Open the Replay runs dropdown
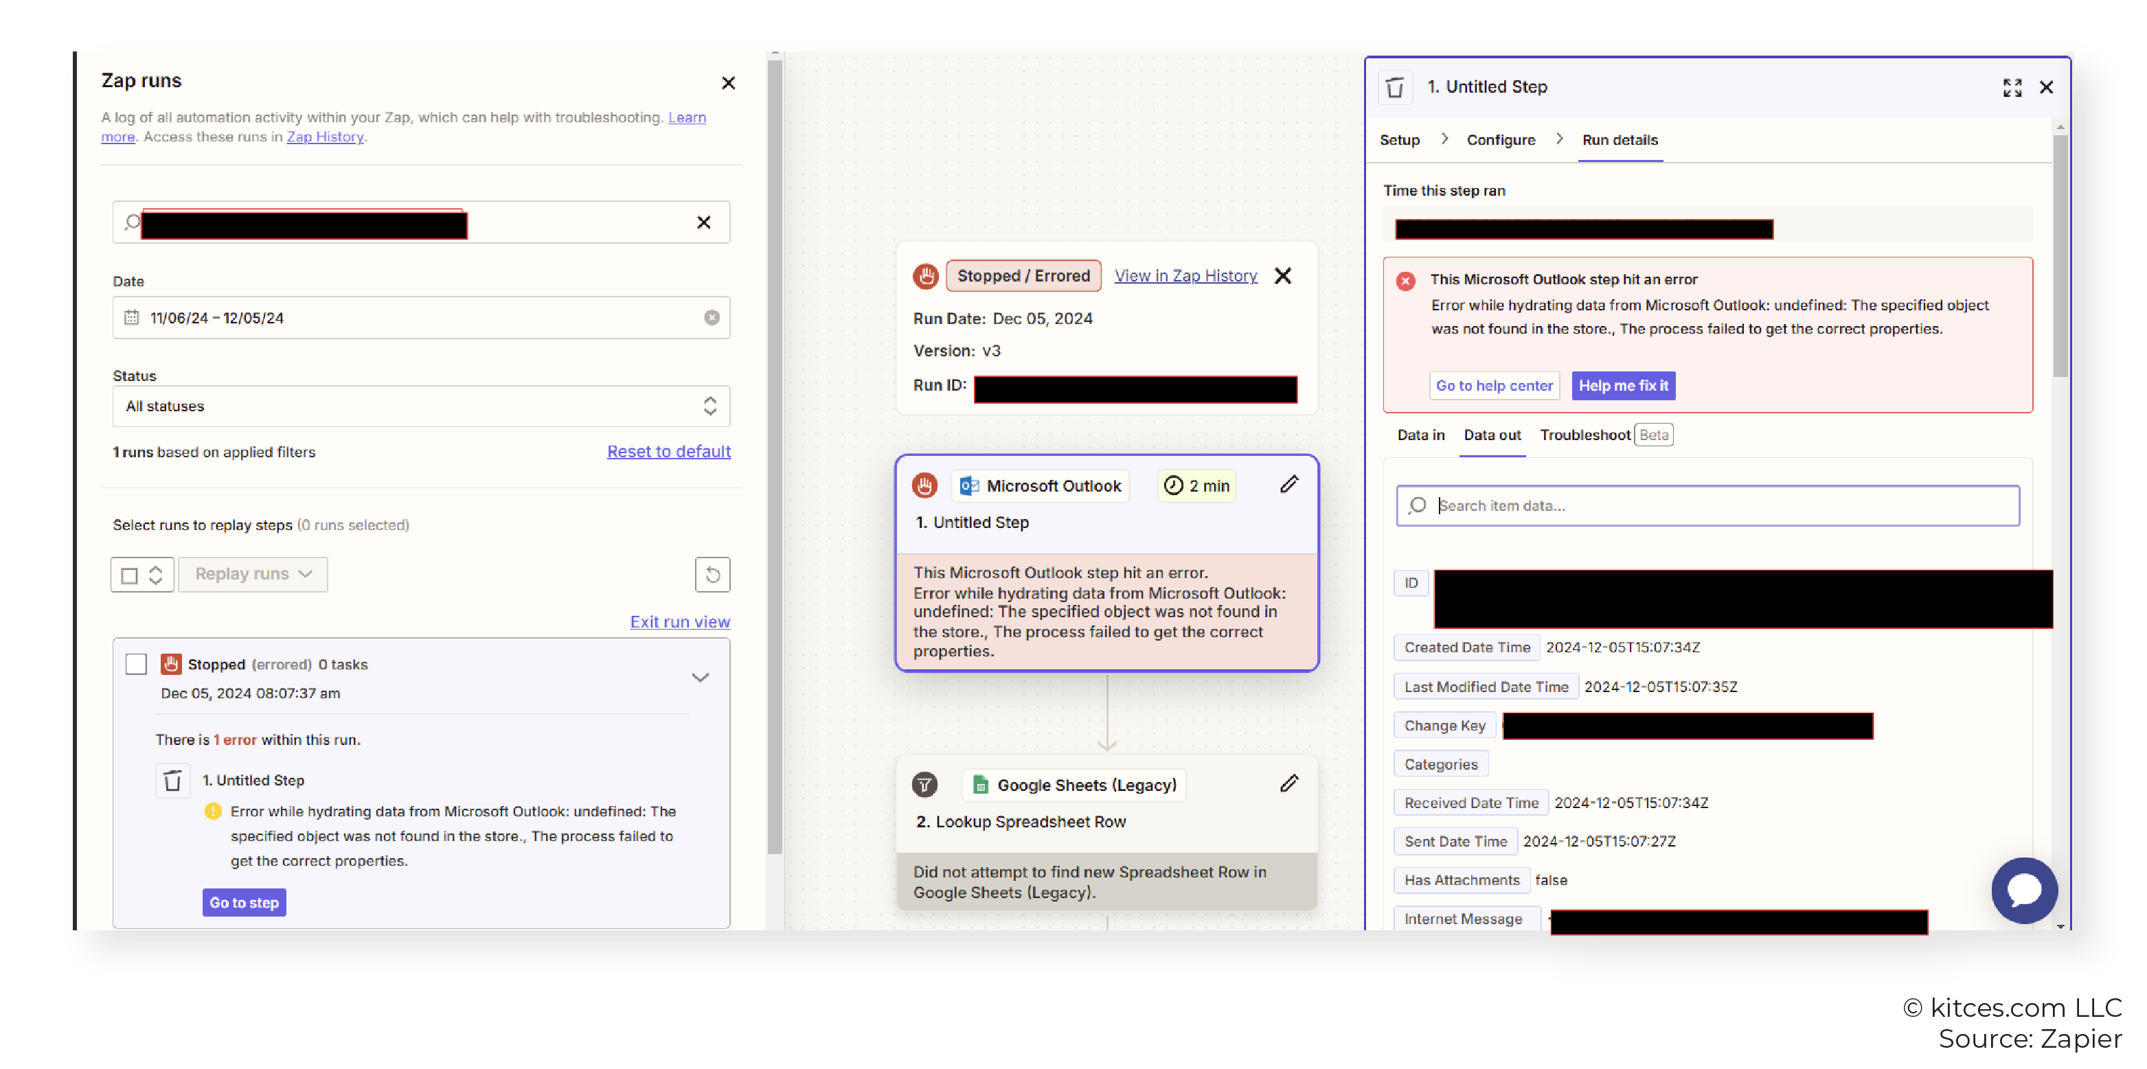 click(253, 574)
